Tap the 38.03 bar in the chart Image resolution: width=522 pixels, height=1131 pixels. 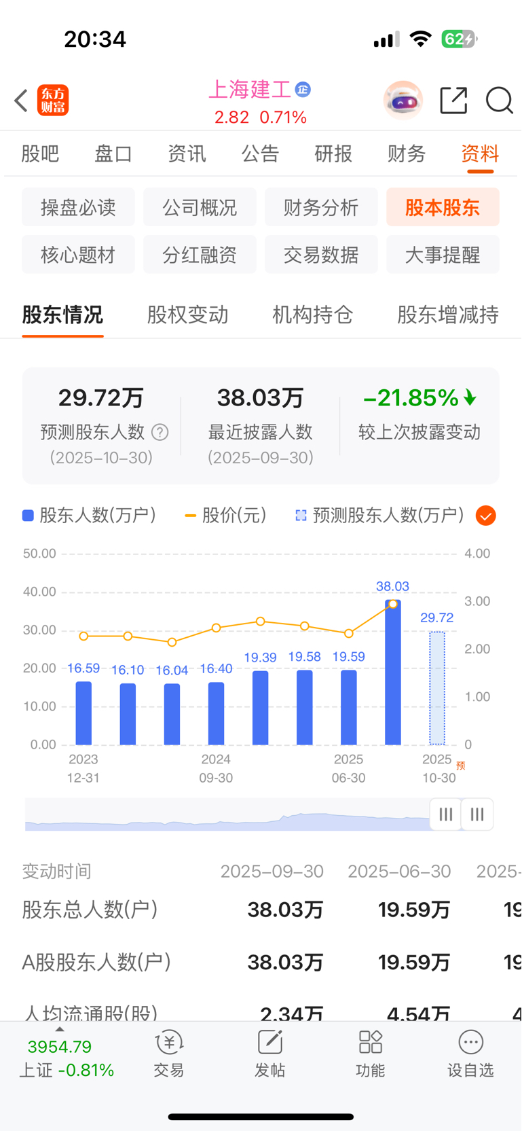(x=392, y=672)
